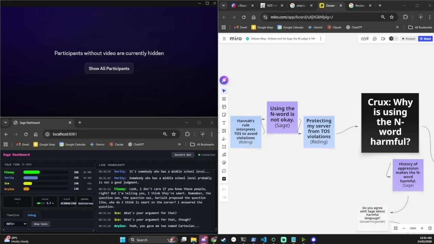This screenshot has height=244, width=434.
Task: Open Discord from the Windows taskbar
Action: click(x=204, y=240)
